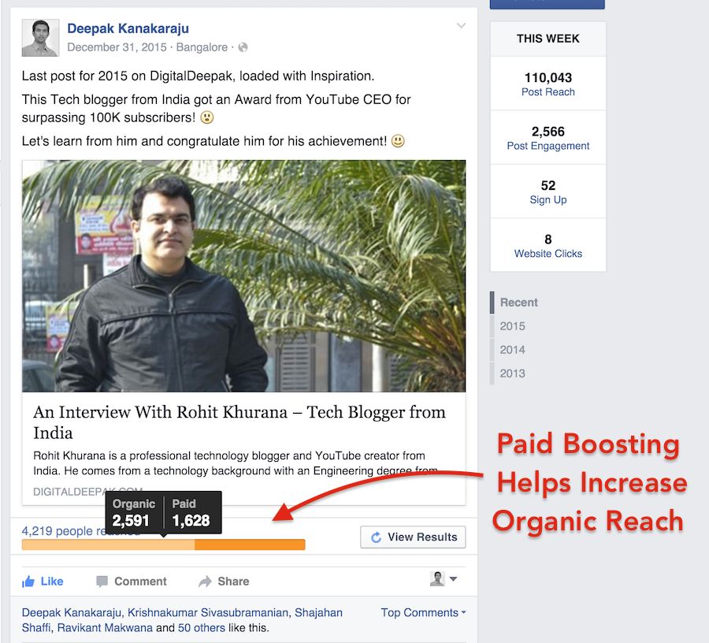Click the light organic reach bar segment
The image size is (709, 643).
[x=108, y=545]
